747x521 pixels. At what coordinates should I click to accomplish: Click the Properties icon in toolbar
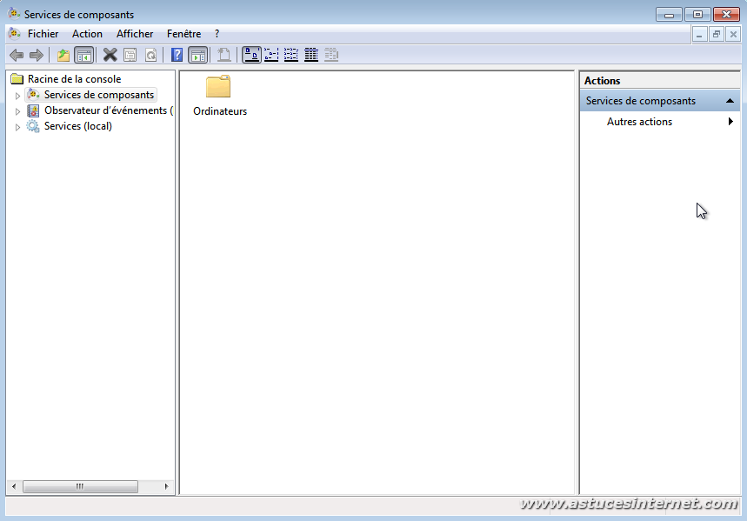130,55
